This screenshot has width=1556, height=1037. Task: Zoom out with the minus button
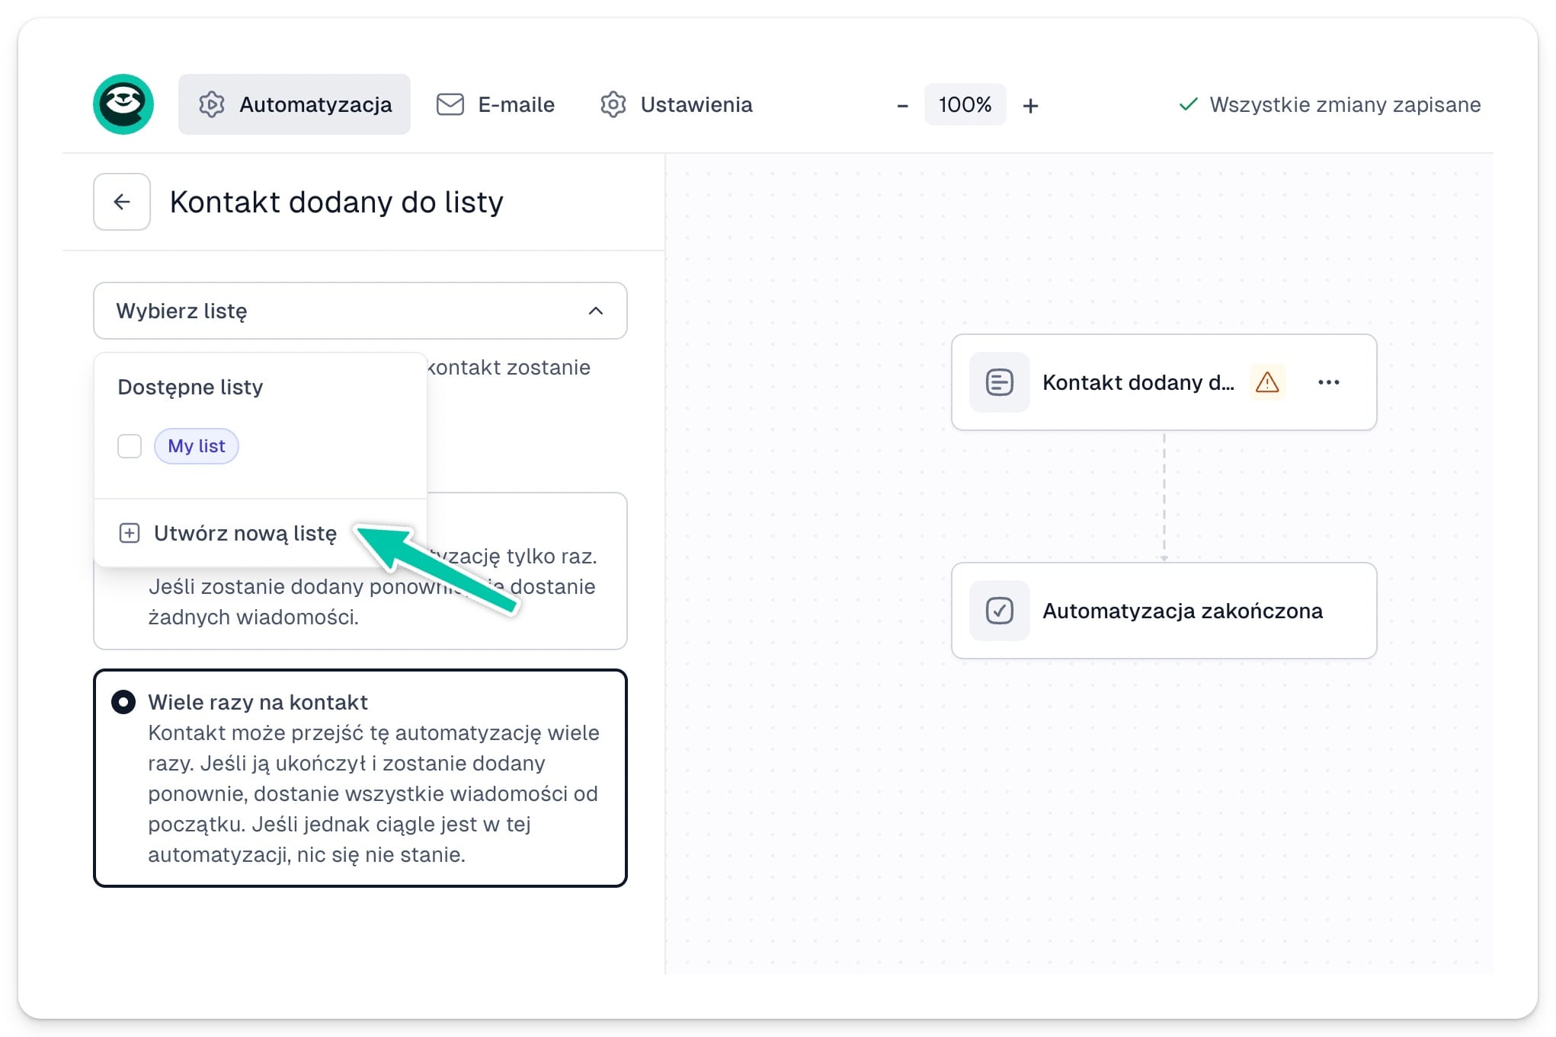902,106
